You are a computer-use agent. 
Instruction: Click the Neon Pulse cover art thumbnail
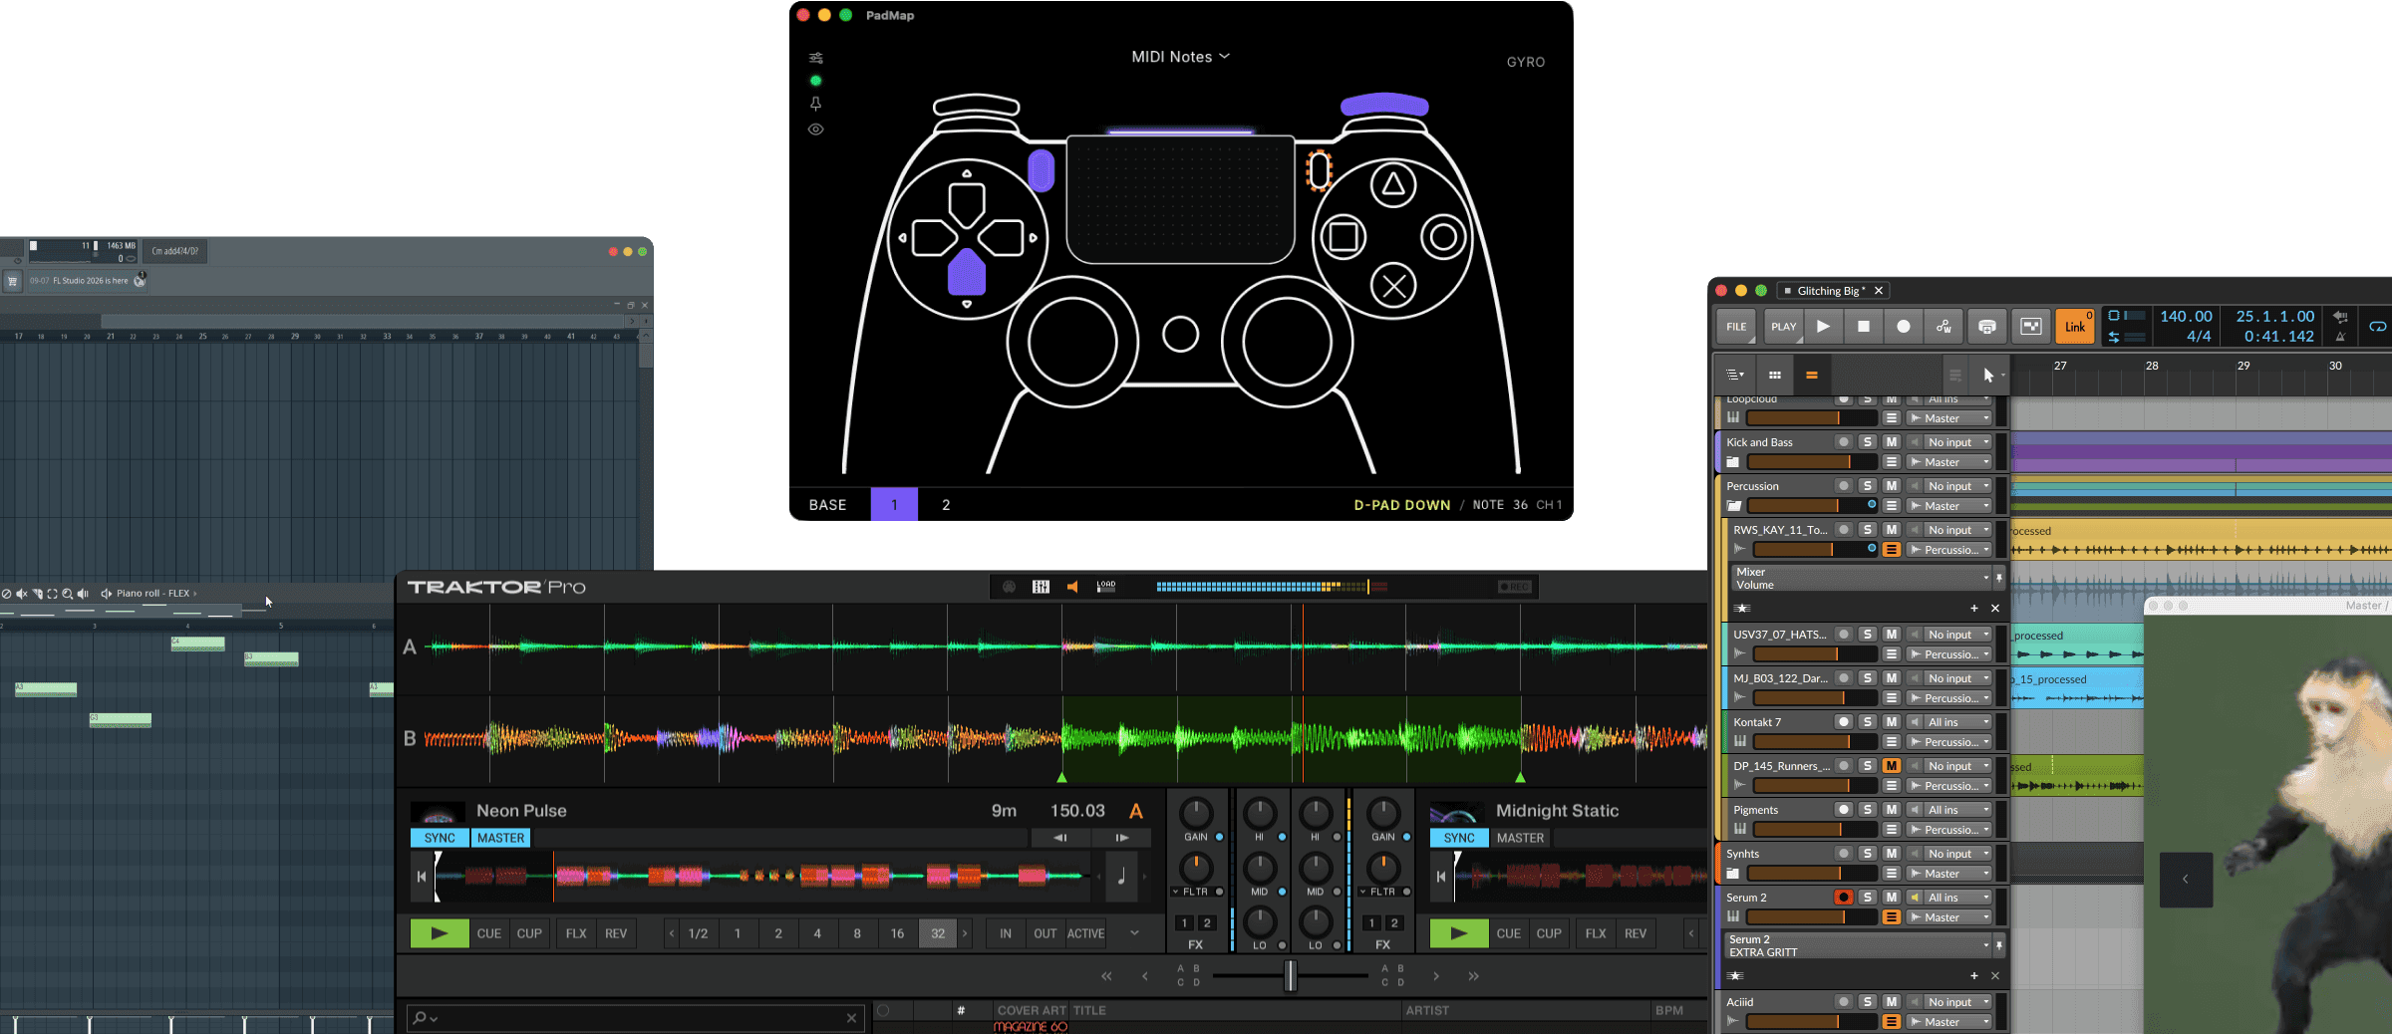pos(439,812)
